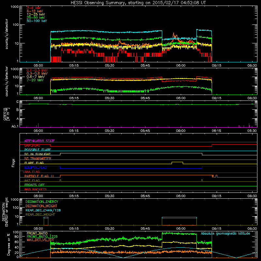Select the REAR_DEC_WEIGHT legend label
Screen dimensions: 261x261
[x=40, y=215]
